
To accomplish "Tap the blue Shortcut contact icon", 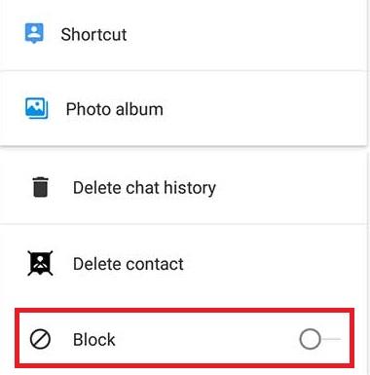I will 34,33.
